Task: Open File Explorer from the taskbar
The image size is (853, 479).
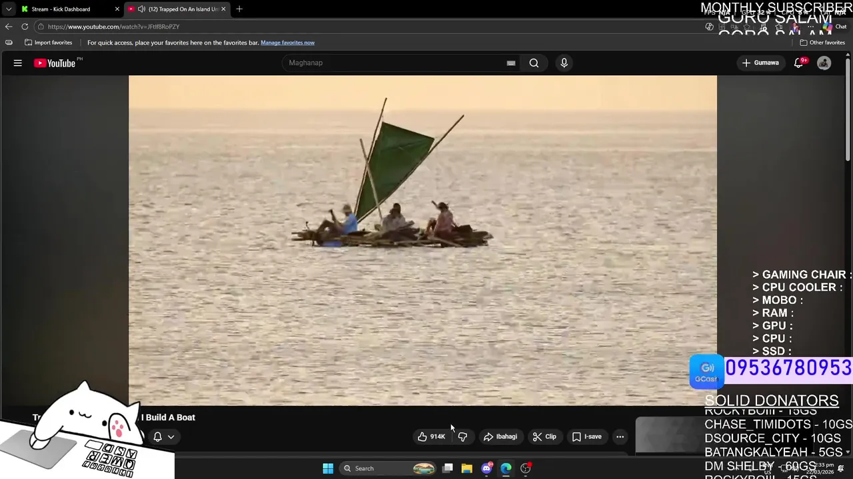Action: coord(467,468)
